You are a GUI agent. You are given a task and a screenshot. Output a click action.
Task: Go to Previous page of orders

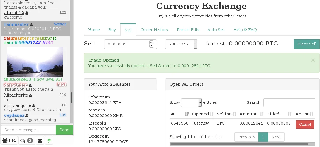246,137
